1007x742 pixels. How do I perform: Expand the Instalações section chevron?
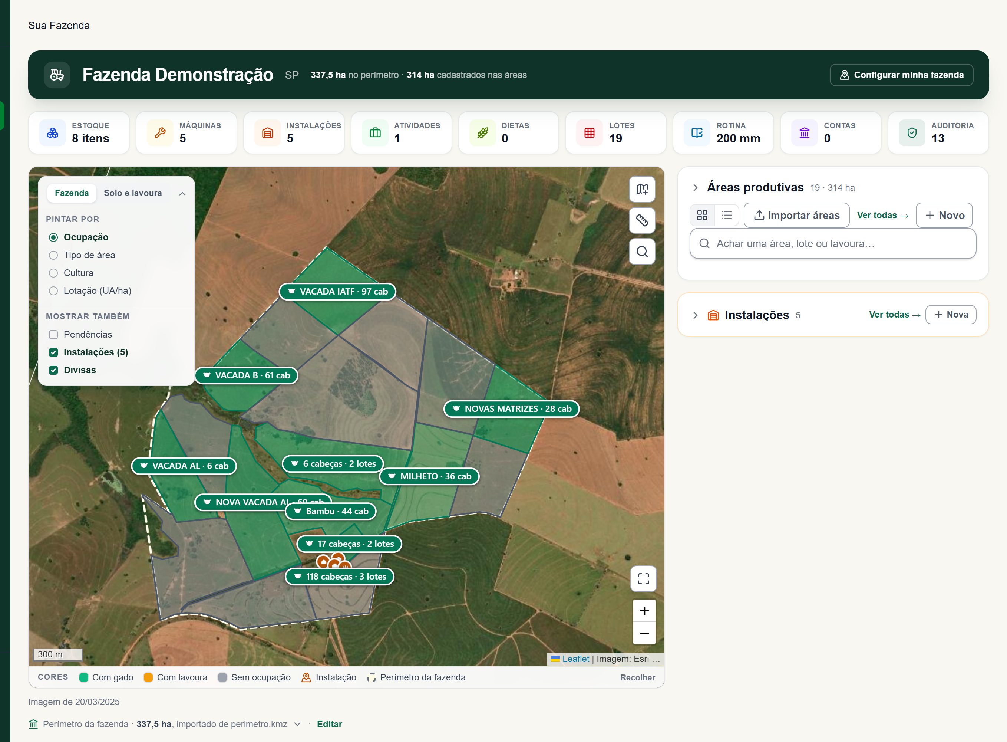tap(695, 315)
